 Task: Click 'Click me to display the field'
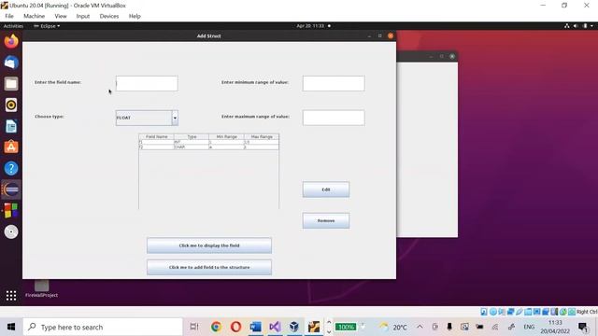point(209,245)
